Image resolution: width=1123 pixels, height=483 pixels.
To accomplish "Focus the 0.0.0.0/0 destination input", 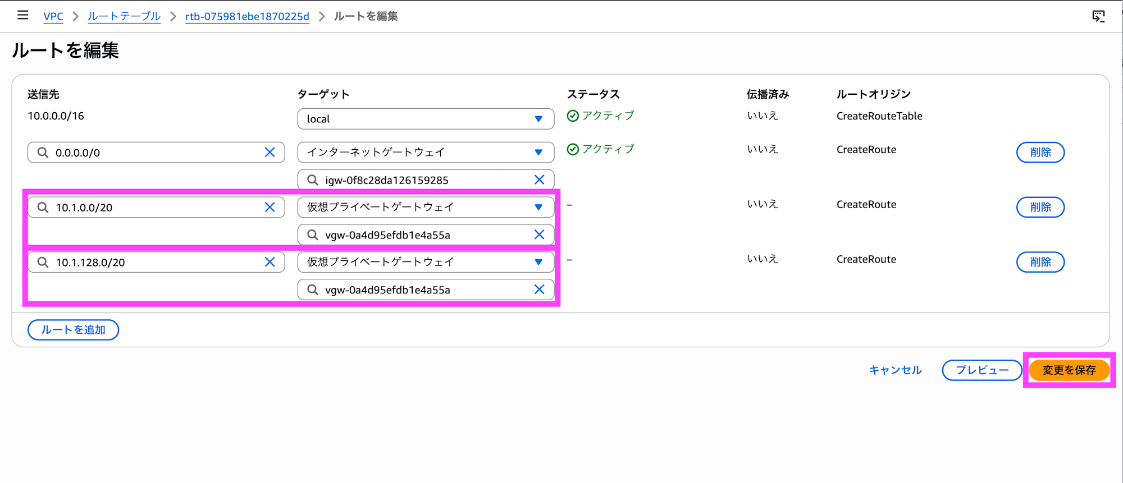I will (x=156, y=152).
